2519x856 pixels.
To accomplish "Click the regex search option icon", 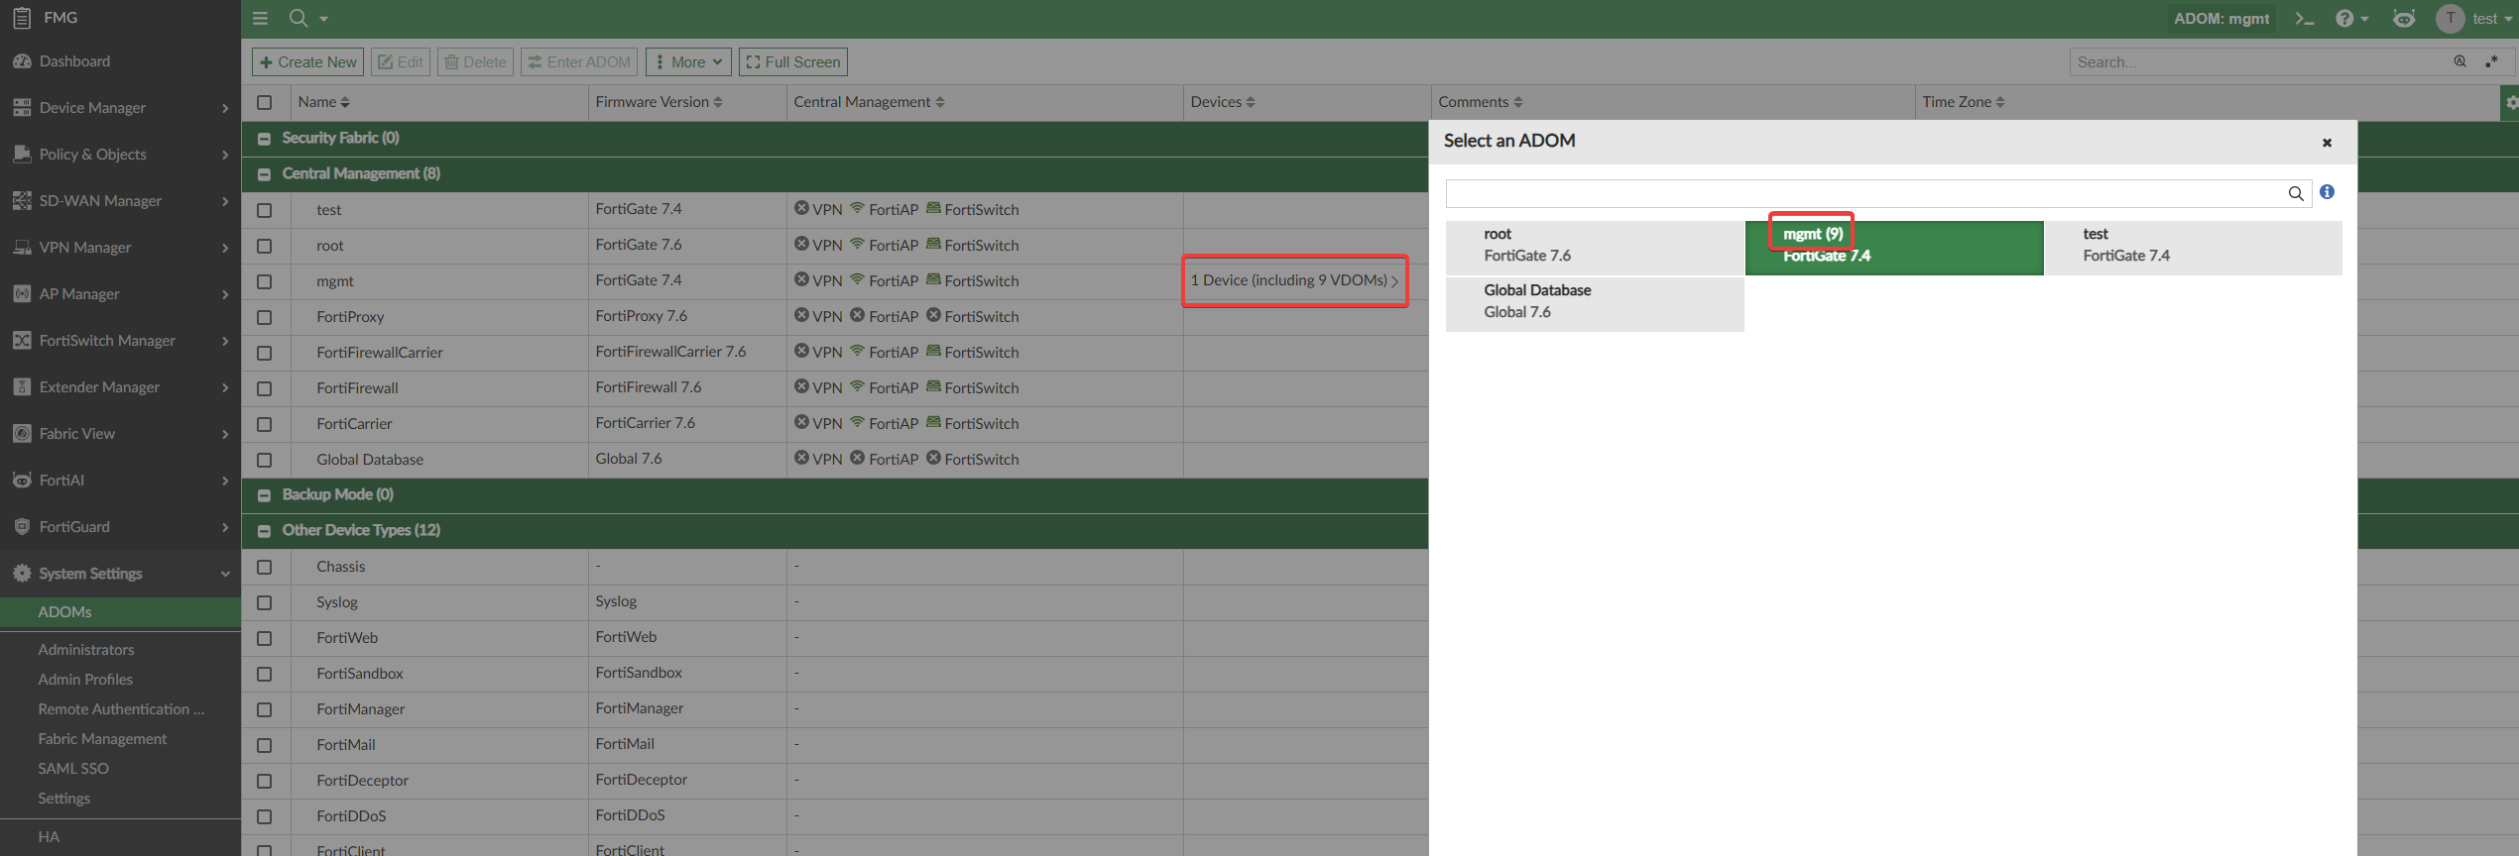I will click(2491, 61).
